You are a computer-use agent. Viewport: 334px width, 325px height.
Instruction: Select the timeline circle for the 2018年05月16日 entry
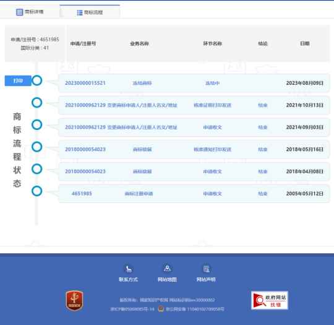pyautogui.click(x=37, y=147)
